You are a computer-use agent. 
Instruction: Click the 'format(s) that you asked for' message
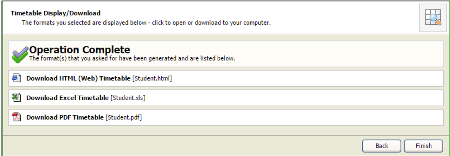132,58
